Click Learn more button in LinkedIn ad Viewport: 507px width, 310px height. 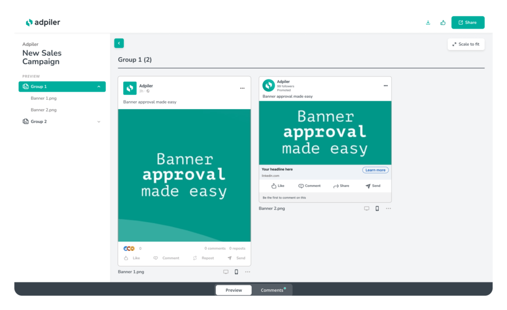click(x=375, y=170)
